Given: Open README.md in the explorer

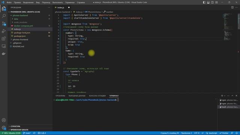Looking at the screenshot, I should coord(18,46).
